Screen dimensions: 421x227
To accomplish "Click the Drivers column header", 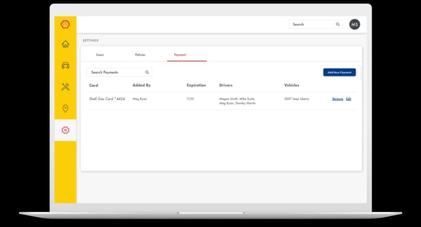I will tap(226, 85).
